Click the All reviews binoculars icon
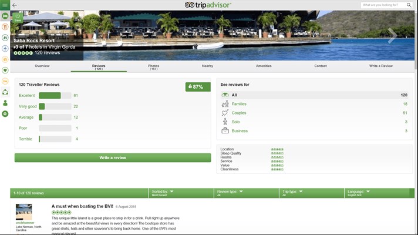418x235 pixels. tap(225, 95)
